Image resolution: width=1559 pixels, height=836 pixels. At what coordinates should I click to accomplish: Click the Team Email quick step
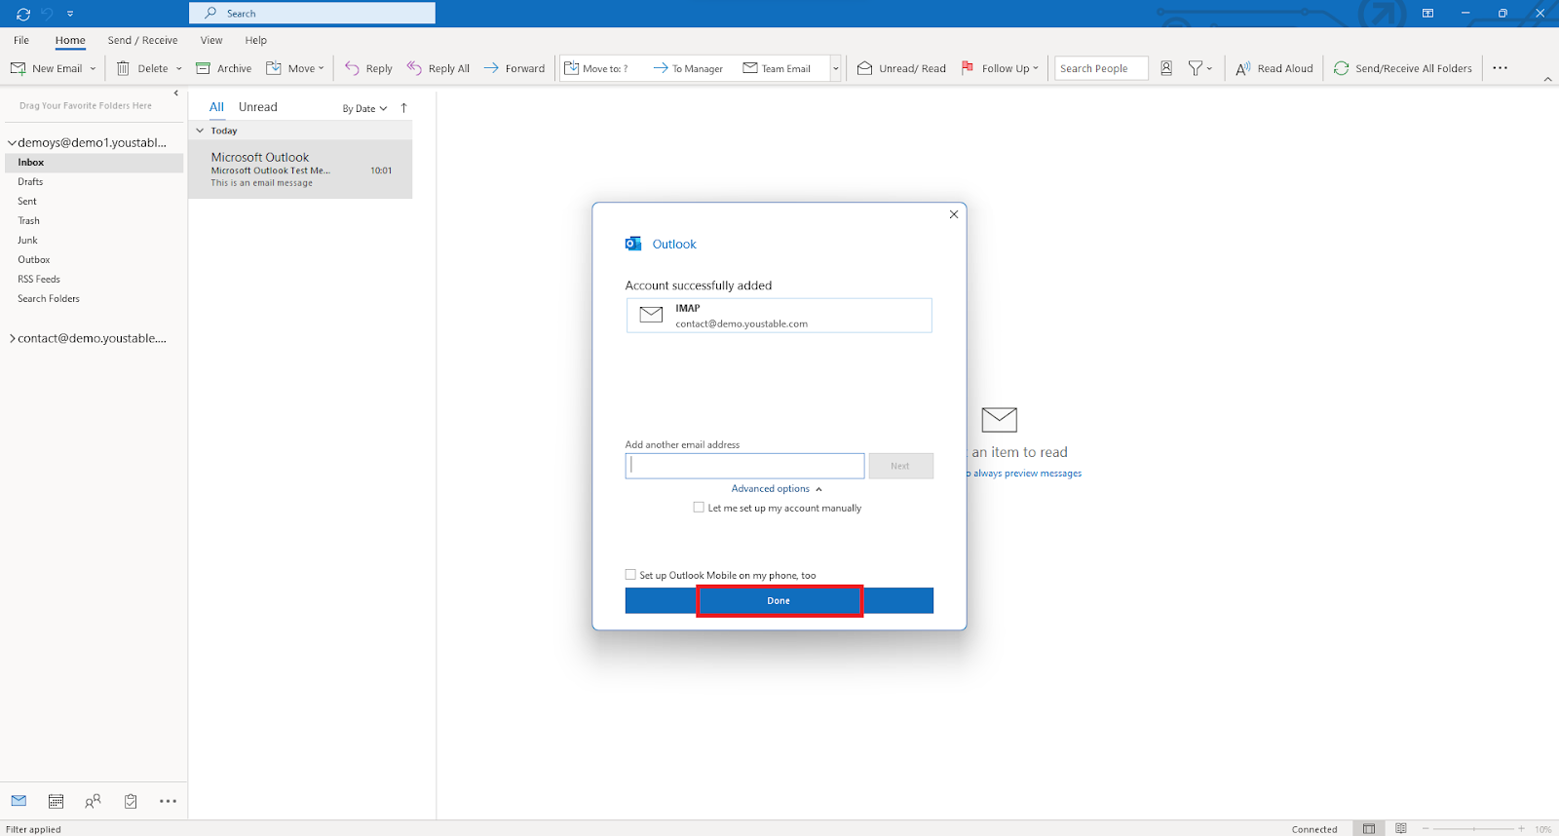point(777,68)
